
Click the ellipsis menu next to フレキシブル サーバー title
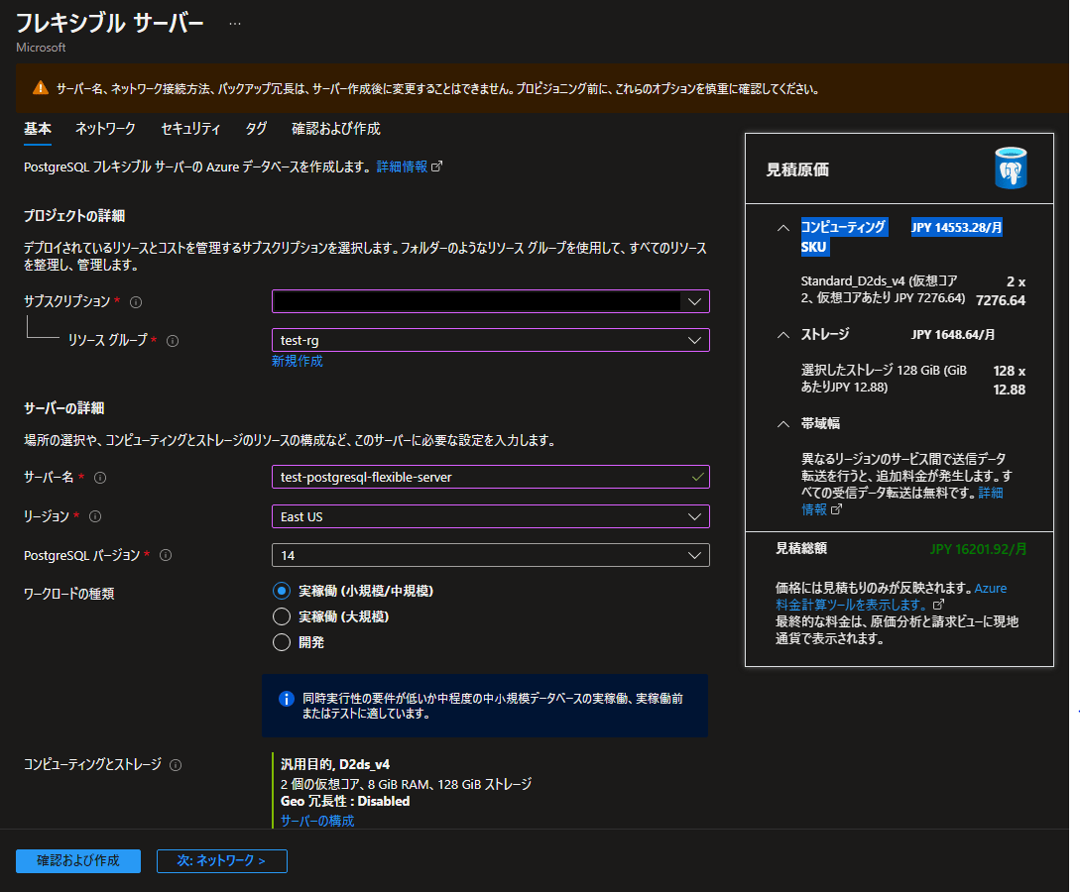tap(235, 24)
